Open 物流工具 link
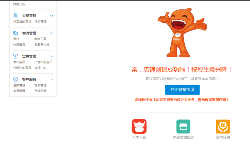Viewport: 250px width, 154px height. (x=40, y=39)
